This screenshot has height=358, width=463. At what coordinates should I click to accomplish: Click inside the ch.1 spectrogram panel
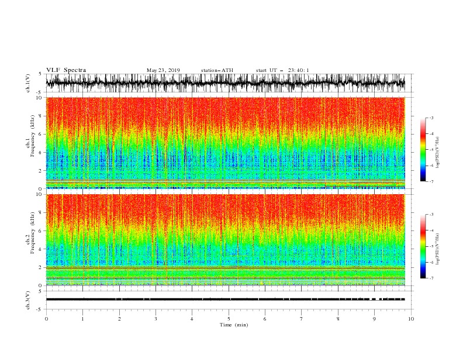point(226,143)
